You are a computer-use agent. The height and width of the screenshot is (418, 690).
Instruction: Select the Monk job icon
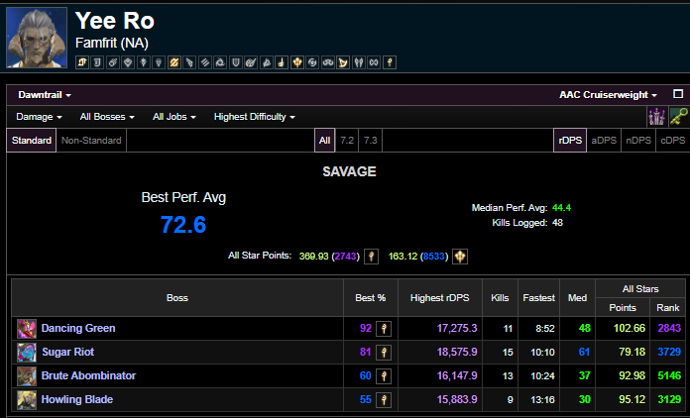[205, 62]
